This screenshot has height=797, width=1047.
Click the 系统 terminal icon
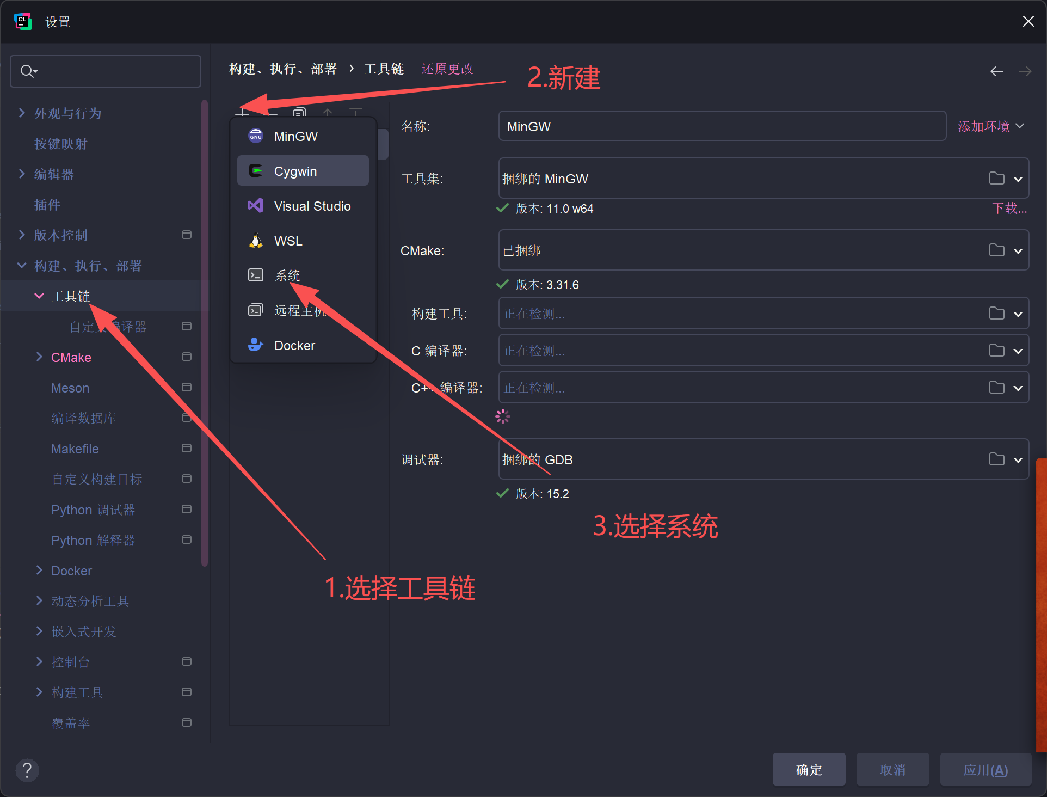coord(256,275)
